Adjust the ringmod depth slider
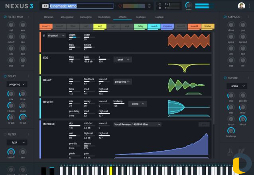Viewport: 254px width, 175px height. (x=75, y=37)
